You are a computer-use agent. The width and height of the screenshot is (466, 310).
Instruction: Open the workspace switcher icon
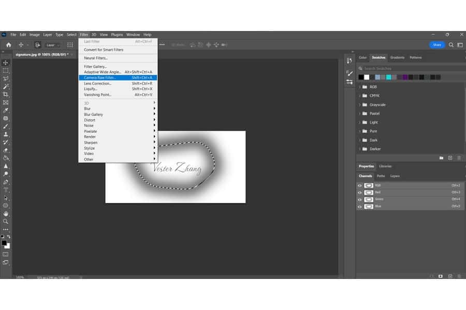click(460, 45)
